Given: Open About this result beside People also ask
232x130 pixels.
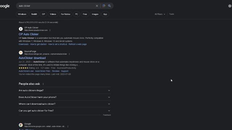Looking at the screenshot, I should [43, 84].
